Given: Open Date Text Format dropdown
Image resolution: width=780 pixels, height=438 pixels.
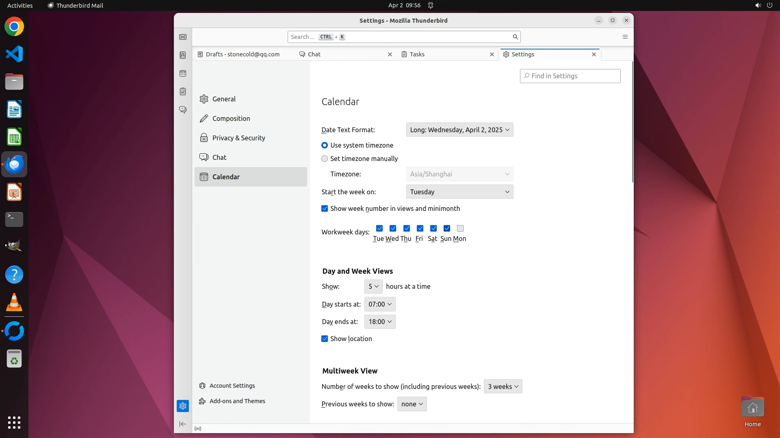Looking at the screenshot, I should click(459, 130).
